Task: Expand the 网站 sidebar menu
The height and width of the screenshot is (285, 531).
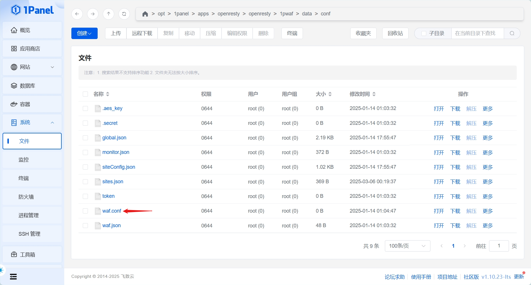Action: point(32,67)
